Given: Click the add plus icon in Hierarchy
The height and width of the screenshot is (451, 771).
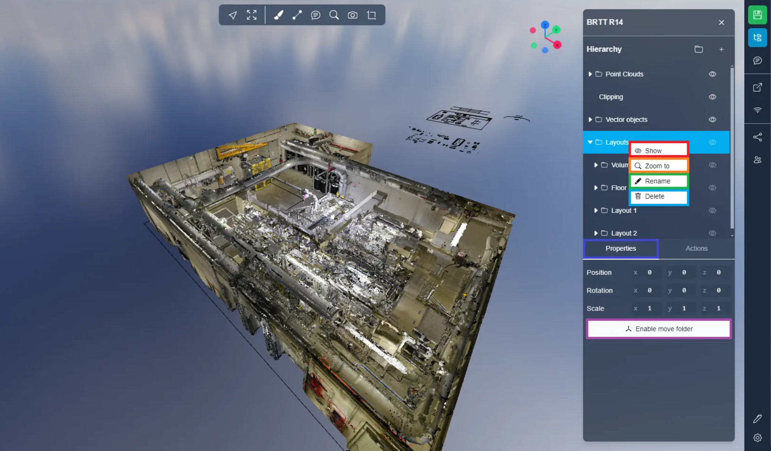Looking at the screenshot, I should coord(721,49).
